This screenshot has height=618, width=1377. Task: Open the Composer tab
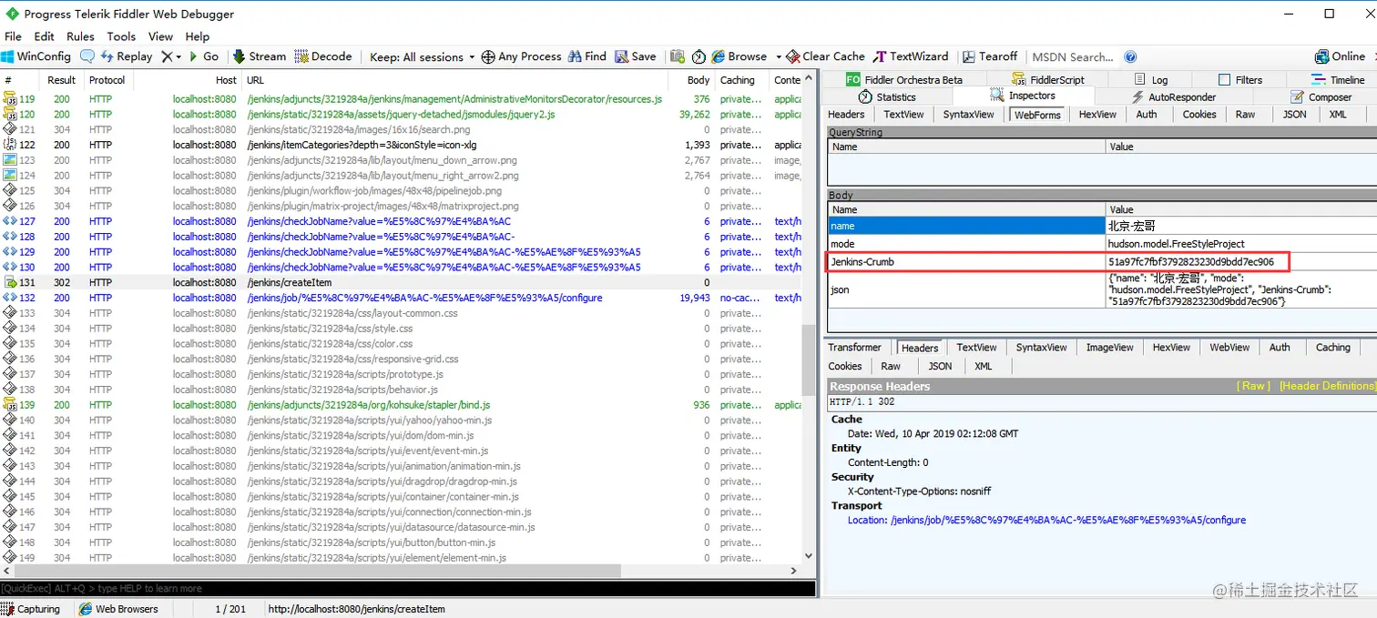click(1321, 96)
